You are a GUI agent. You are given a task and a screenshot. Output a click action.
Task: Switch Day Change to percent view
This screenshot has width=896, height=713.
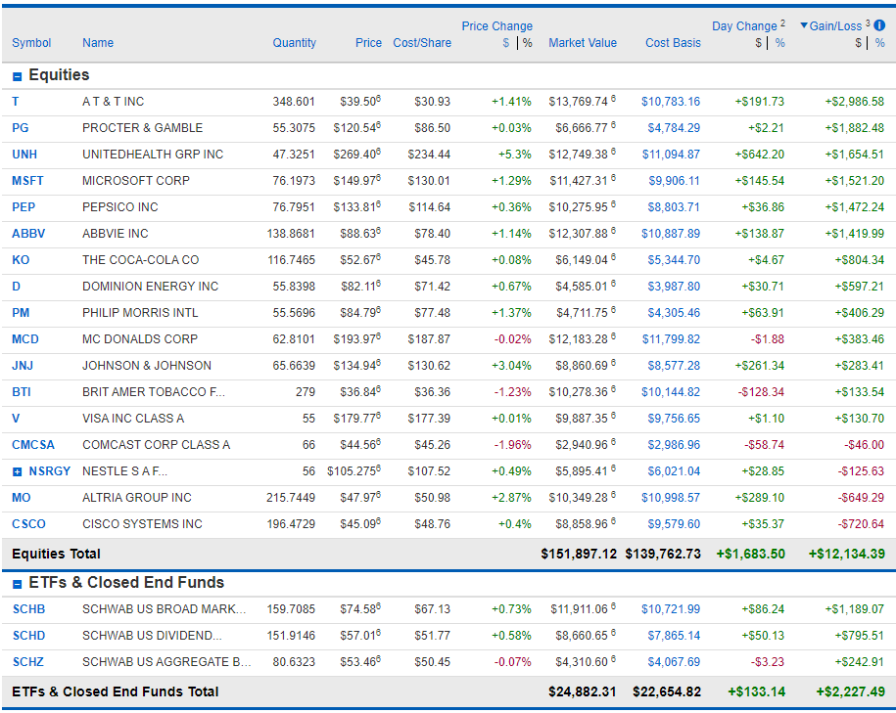coord(780,43)
